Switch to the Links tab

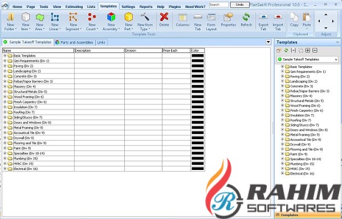(101, 42)
